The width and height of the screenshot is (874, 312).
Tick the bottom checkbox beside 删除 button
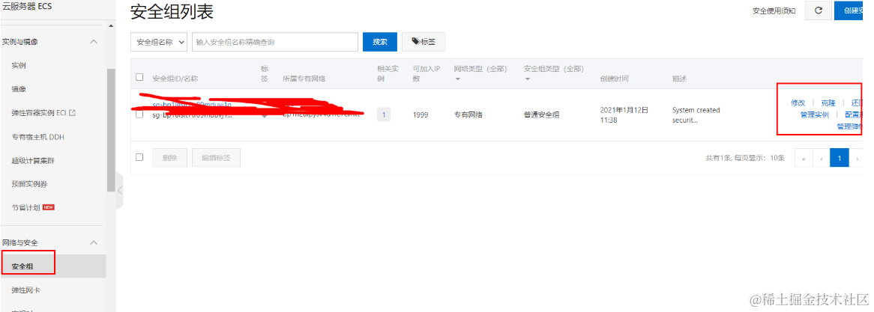(x=139, y=157)
